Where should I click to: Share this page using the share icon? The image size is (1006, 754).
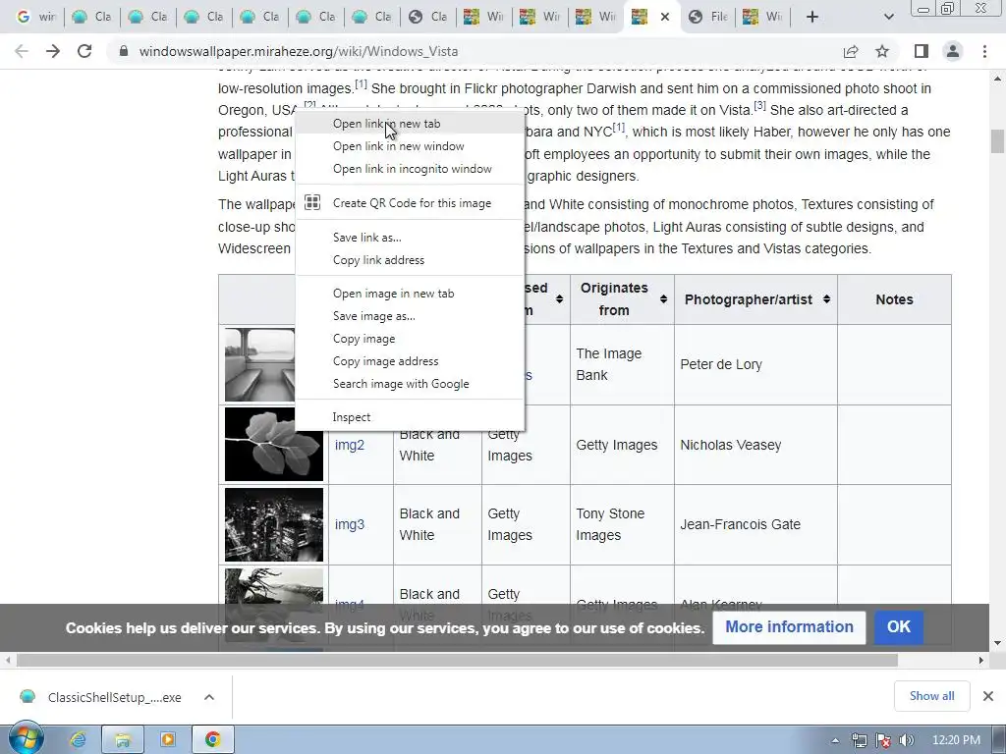click(851, 51)
